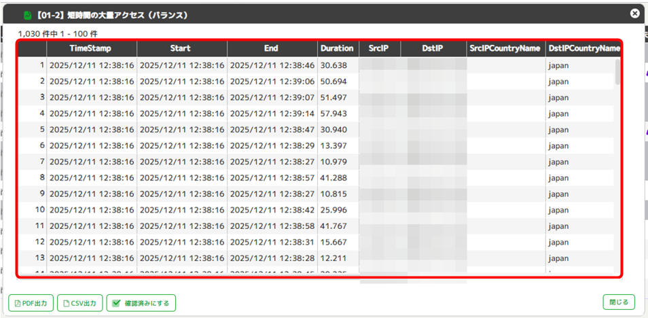The height and width of the screenshot is (318, 648).
Task: Click Duration value 15.667
Action: tap(333, 242)
